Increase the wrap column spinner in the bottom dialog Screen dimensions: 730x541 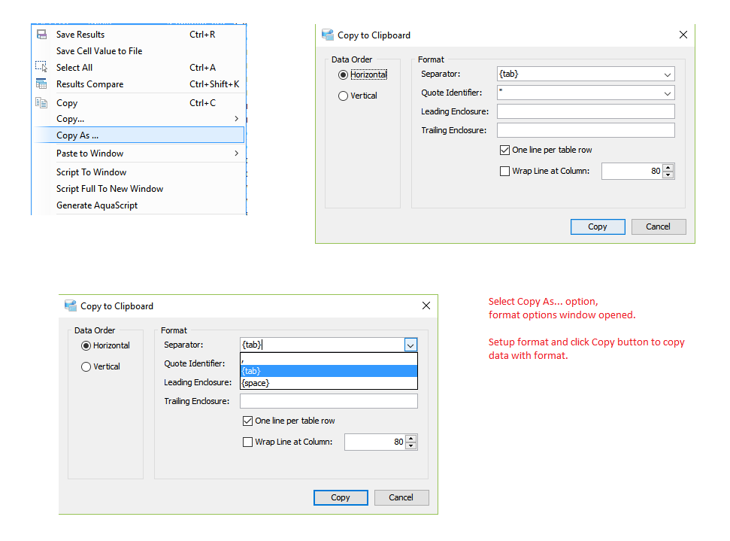coord(411,438)
